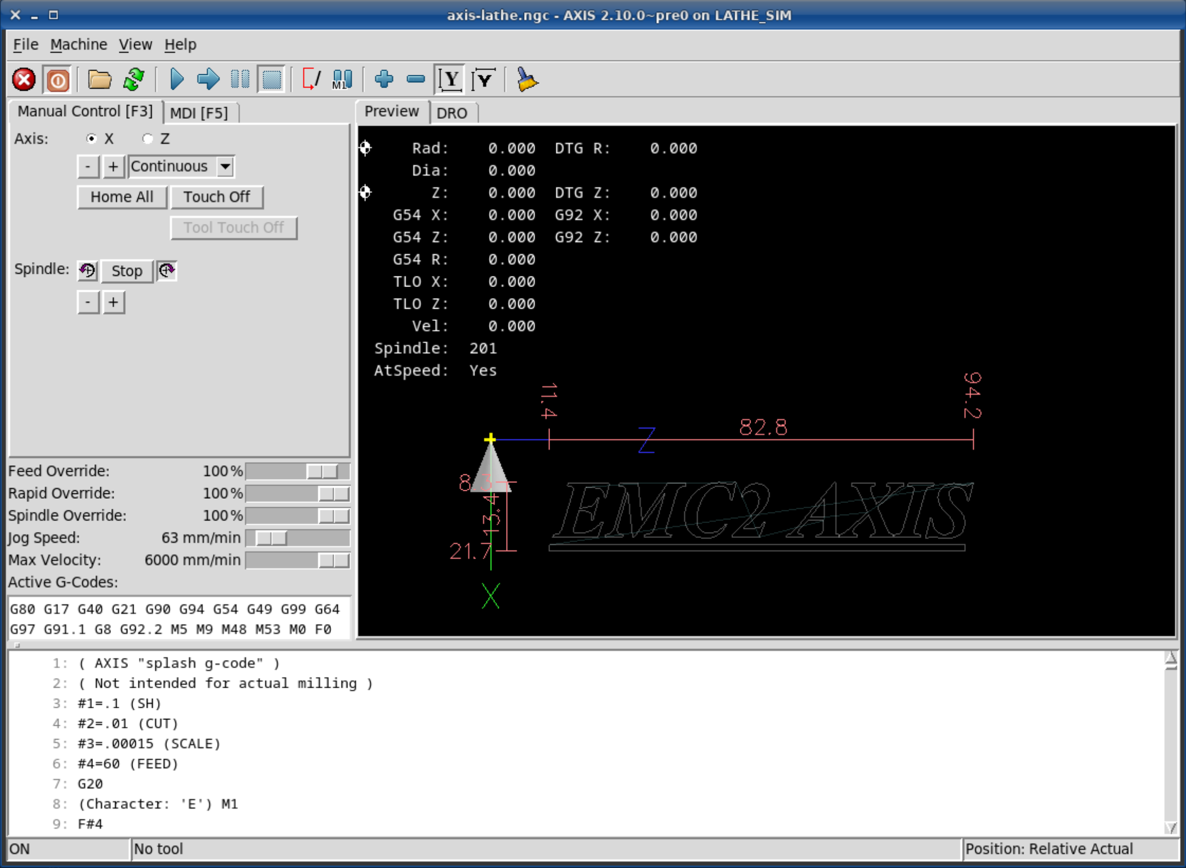Image resolution: width=1186 pixels, height=868 pixels.
Task: Zoom out with the minus icon
Action: tap(416, 80)
